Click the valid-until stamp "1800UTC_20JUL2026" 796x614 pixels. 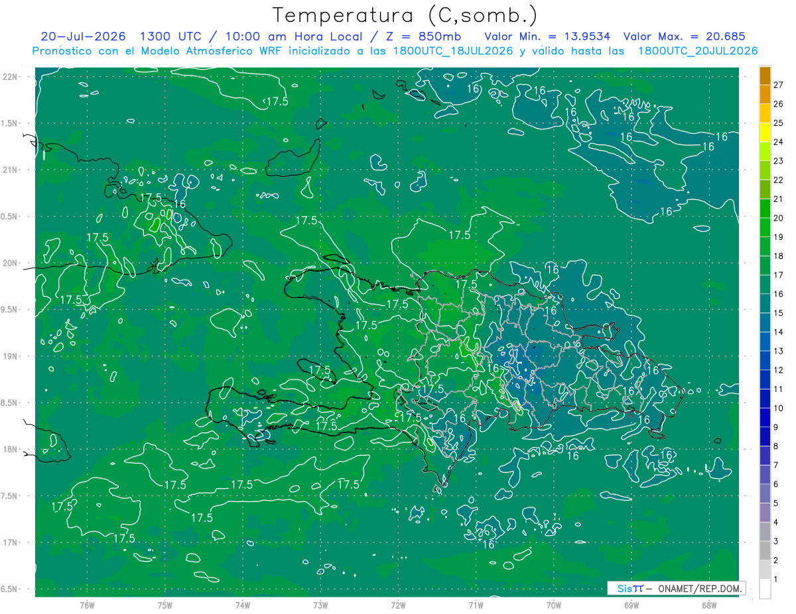[698, 51]
